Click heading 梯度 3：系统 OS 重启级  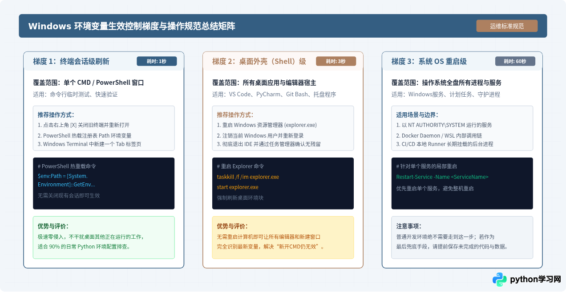coord(429,61)
